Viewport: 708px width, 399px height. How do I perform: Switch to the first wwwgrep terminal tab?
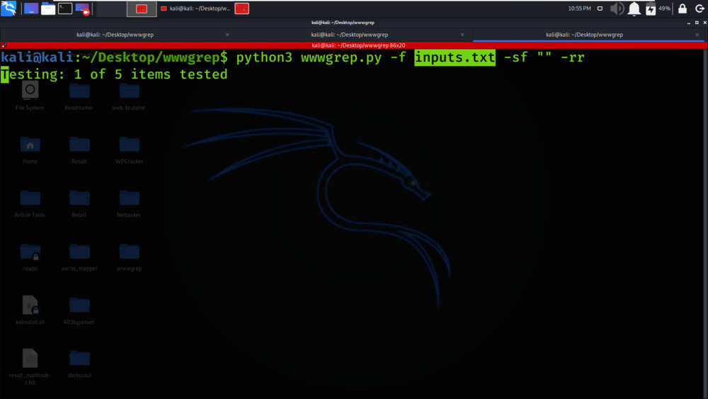(x=115, y=35)
